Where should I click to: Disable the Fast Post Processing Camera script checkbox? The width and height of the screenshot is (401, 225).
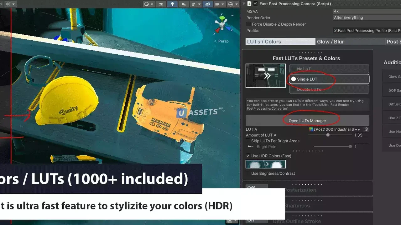coord(256,4)
